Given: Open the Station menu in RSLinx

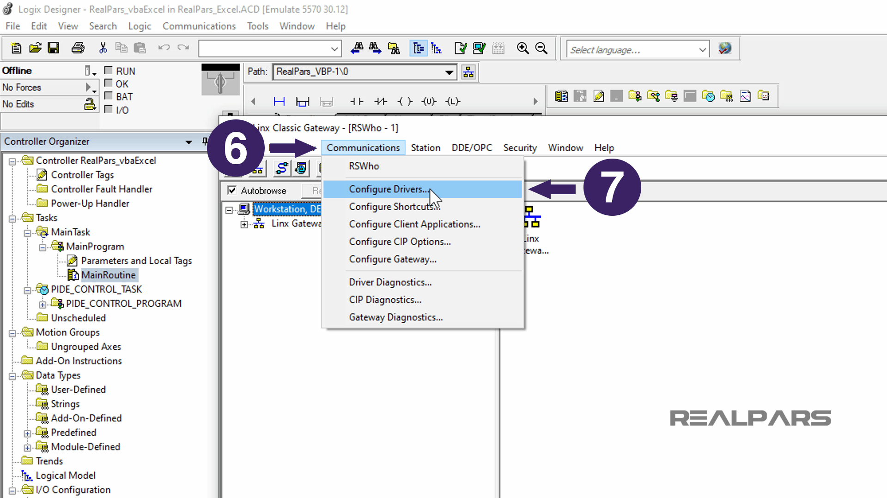Looking at the screenshot, I should pos(425,148).
